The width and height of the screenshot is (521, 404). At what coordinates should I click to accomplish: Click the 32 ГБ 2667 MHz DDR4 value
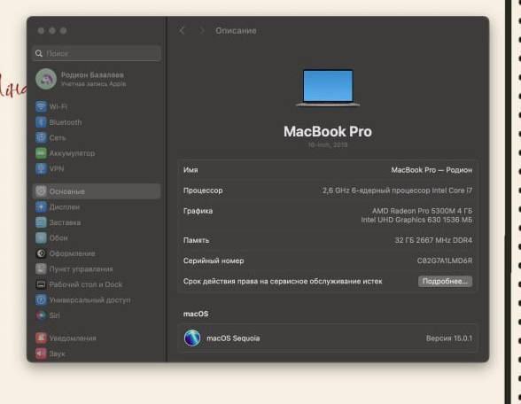click(x=433, y=240)
